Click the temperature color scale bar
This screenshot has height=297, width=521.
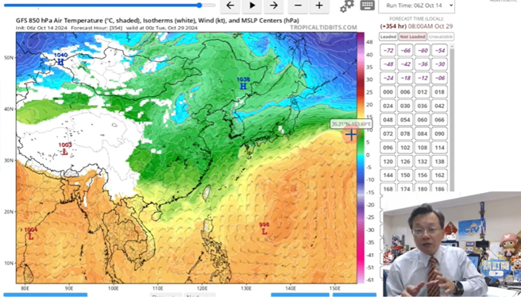pos(361,158)
